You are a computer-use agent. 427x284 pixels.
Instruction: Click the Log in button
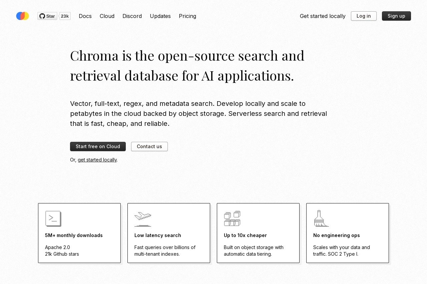tap(364, 16)
